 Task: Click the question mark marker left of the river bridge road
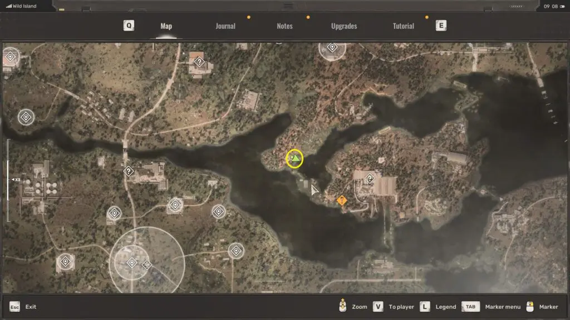[x=129, y=171]
